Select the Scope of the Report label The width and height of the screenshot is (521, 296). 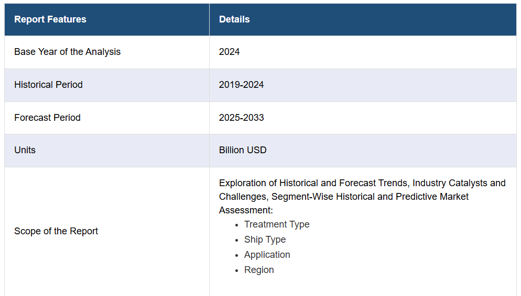(56, 231)
